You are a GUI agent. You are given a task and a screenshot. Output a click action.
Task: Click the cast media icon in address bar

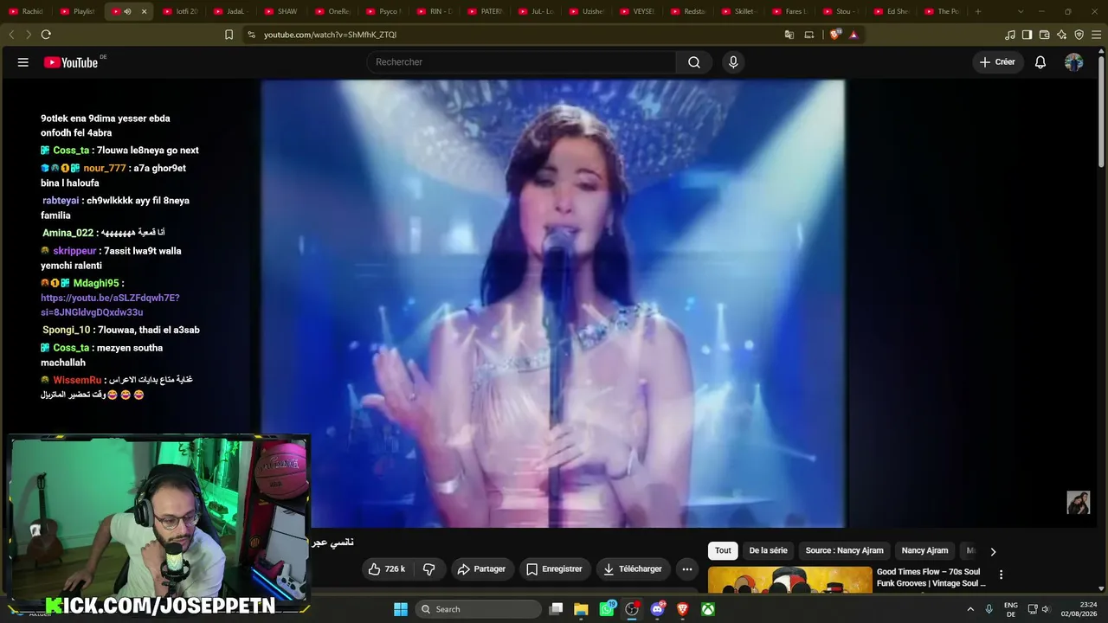[809, 35]
